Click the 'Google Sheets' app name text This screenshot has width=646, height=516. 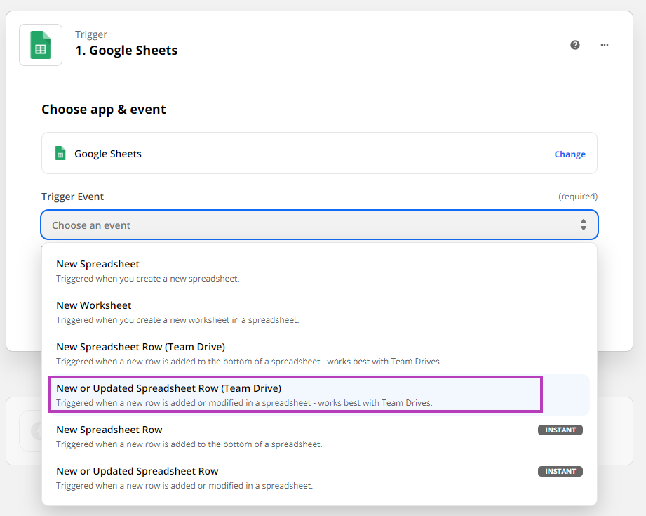coord(108,154)
